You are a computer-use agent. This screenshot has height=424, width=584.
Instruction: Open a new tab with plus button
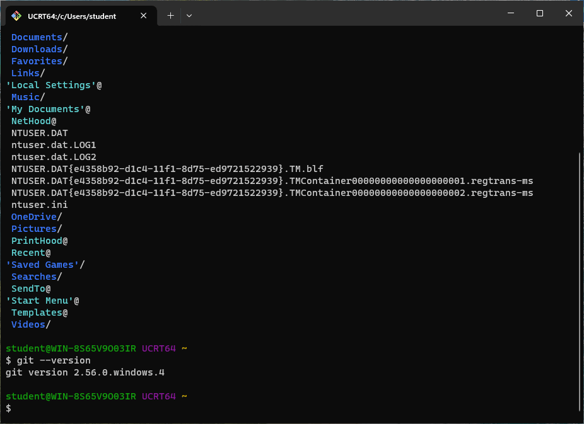[170, 16]
